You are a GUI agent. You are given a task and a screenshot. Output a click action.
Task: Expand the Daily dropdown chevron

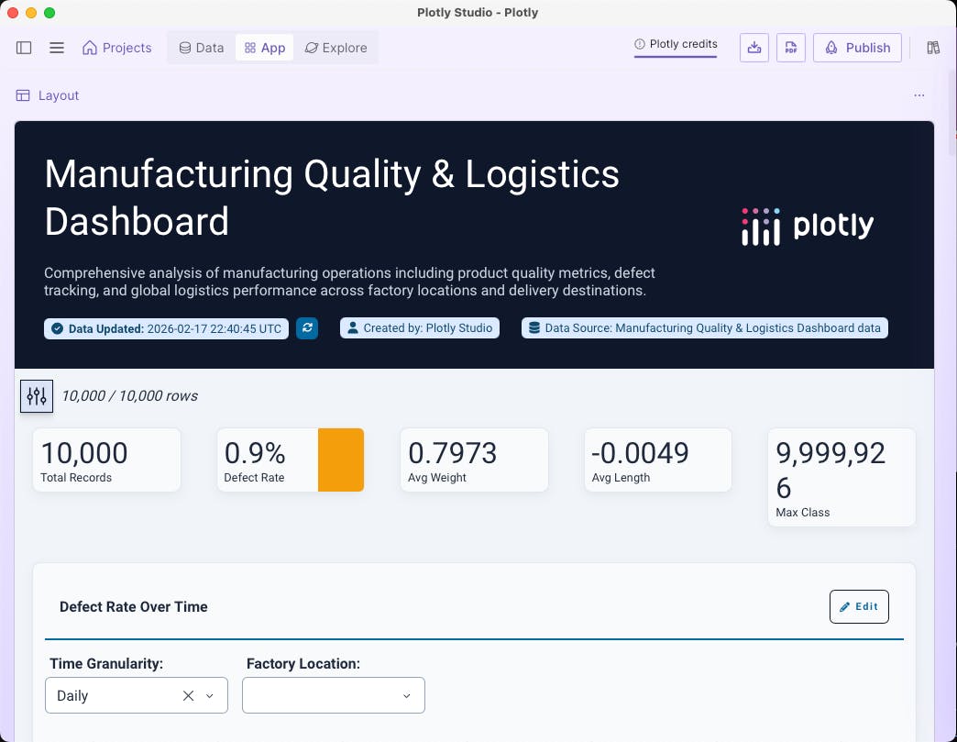tap(210, 695)
